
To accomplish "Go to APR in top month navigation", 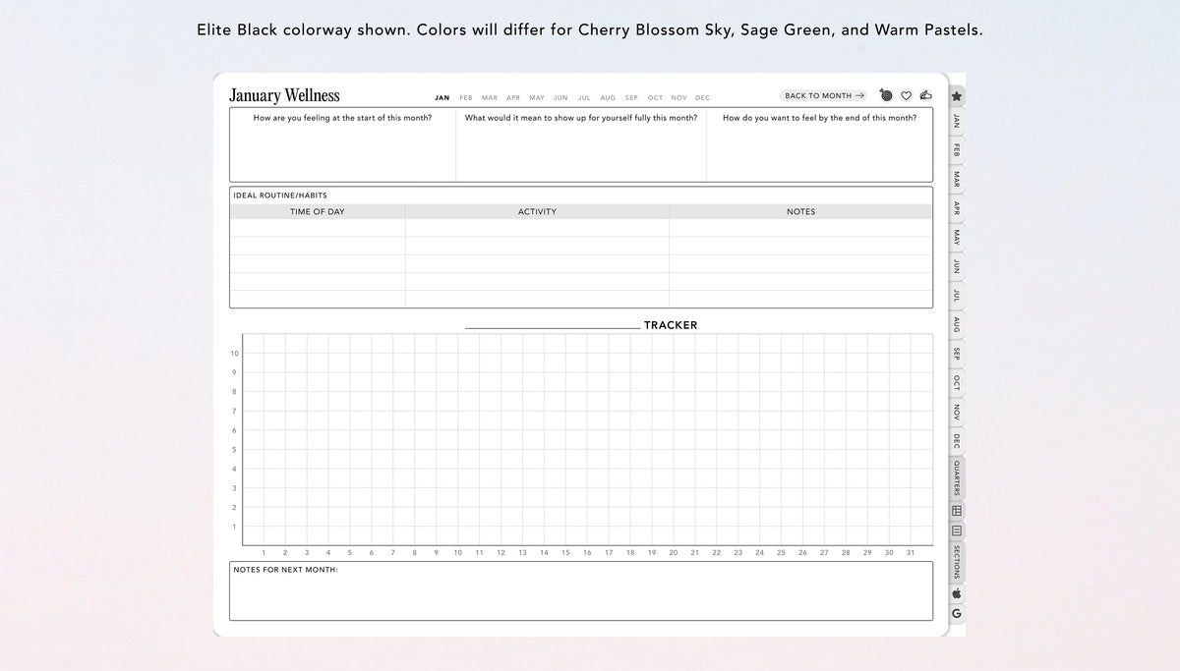I will [x=513, y=98].
